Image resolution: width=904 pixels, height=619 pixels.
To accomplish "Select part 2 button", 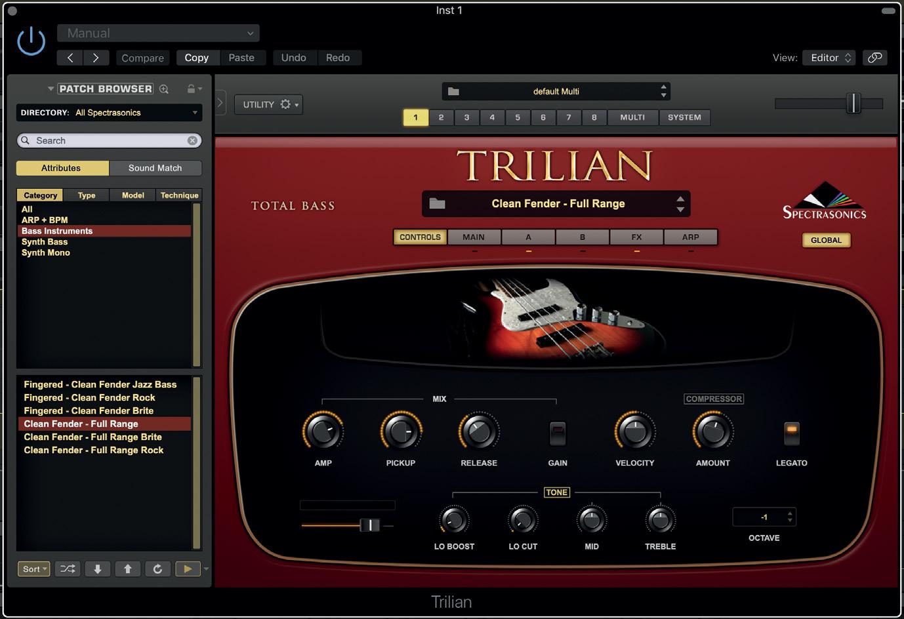I will [441, 117].
